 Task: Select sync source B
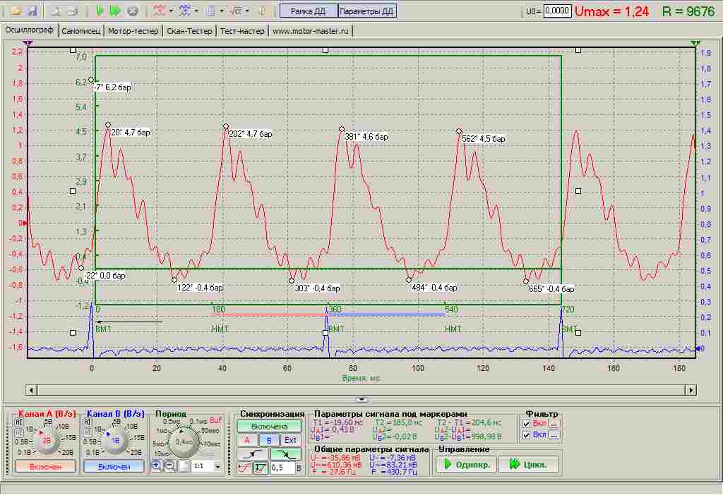269,440
